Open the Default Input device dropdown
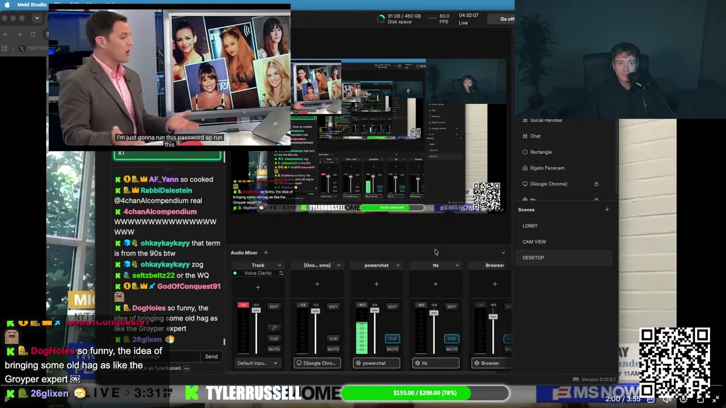This screenshot has height=408, width=726. [x=258, y=363]
